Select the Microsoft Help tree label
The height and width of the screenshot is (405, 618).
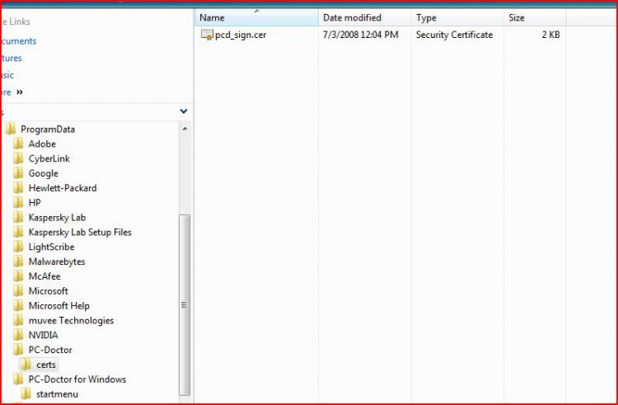(x=59, y=306)
